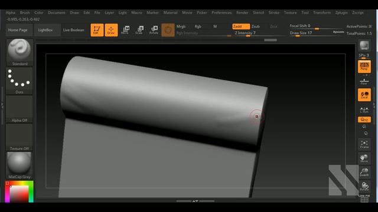Open the Alpha menu
The width and height of the screenshot is (378, 212).
coord(11,12)
